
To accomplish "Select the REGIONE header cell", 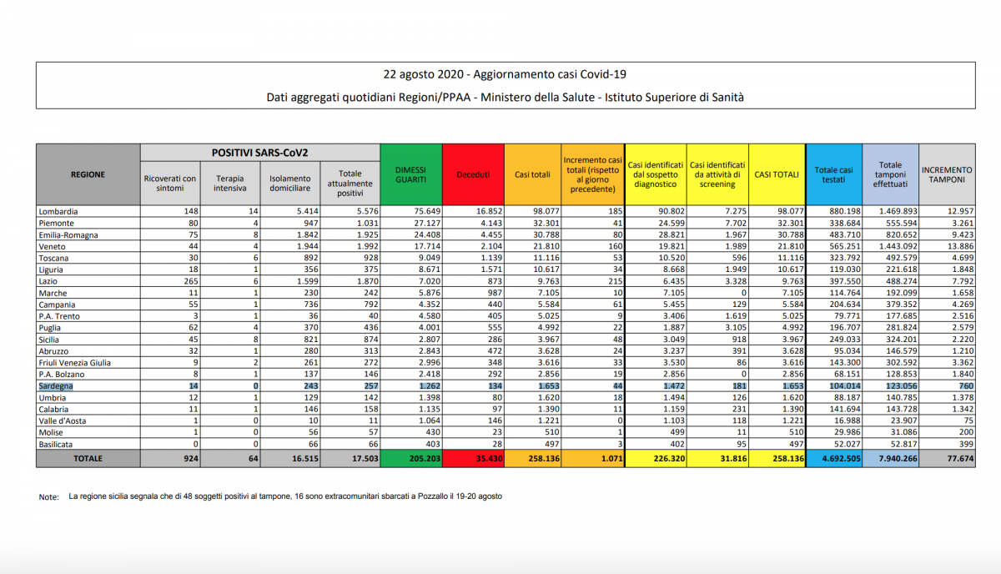I will (88, 174).
